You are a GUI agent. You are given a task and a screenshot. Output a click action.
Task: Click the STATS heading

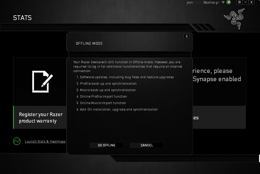click(x=22, y=18)
